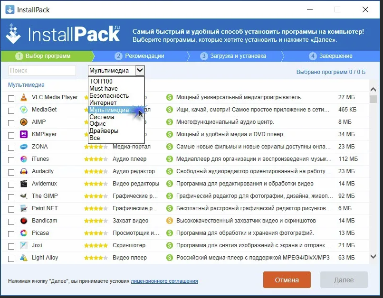Image resolution: width=383 pixels, height=298 pixels.
Task: Click the Paint.NET app icon
Action: [24, 208]
